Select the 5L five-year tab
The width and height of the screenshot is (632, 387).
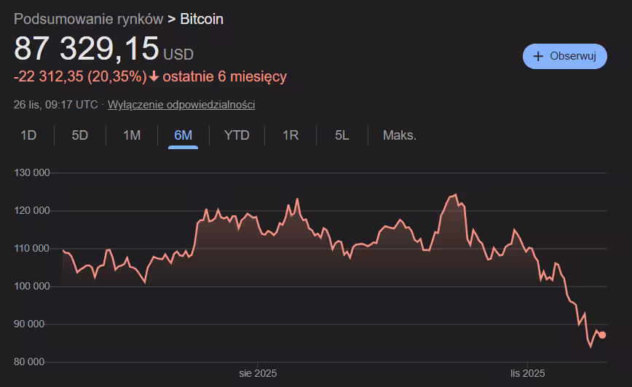(x=342, y=135)
